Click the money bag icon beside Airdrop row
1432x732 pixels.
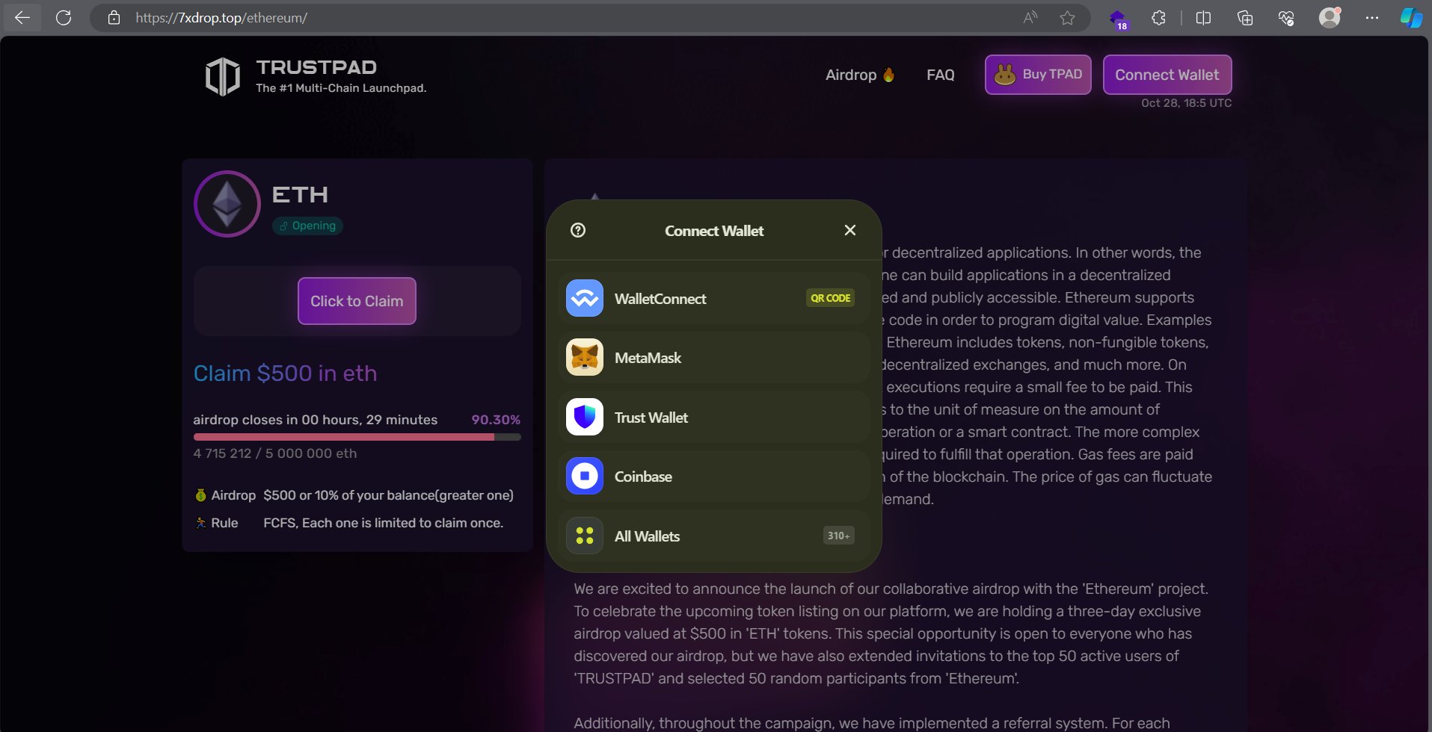coord(200,494)
